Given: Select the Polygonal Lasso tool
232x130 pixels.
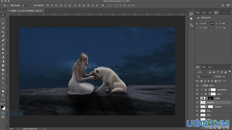Looking at the screenshot, I should pos(3,23).
